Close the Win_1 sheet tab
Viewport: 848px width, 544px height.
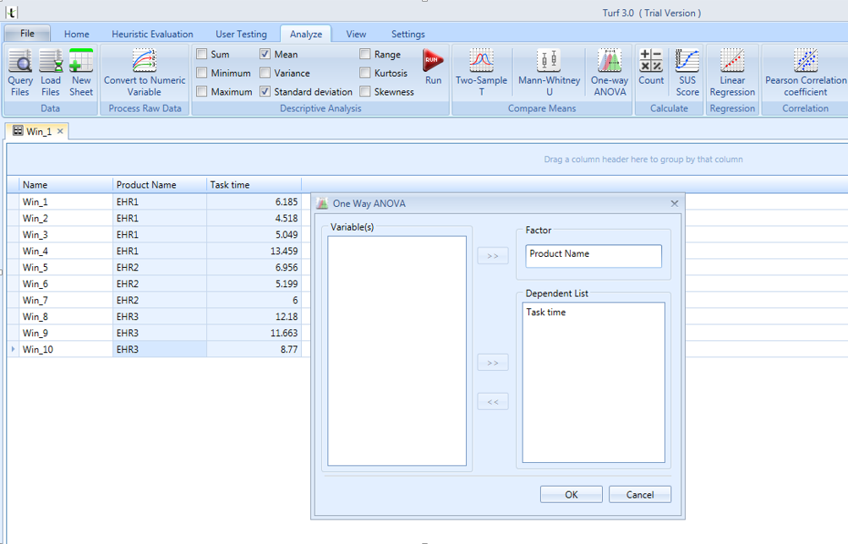(x=60, y=132)
